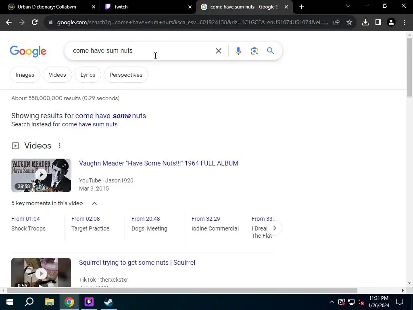Clear search text with X icon
413x310 pixels.
(x=219, y=51)
